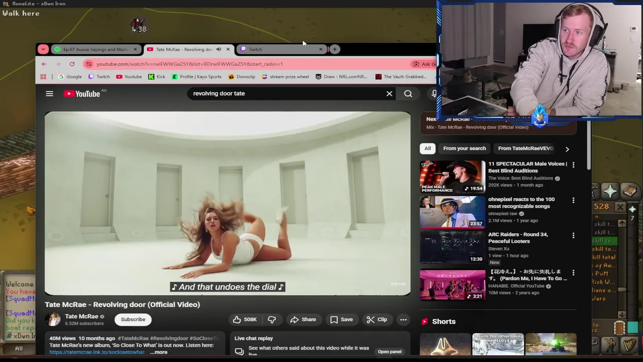The image size is (643, 362).
Task: Click the video player
Action: click(228, 203)
